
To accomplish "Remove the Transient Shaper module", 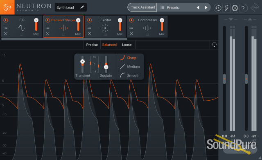I will [47, 34].
